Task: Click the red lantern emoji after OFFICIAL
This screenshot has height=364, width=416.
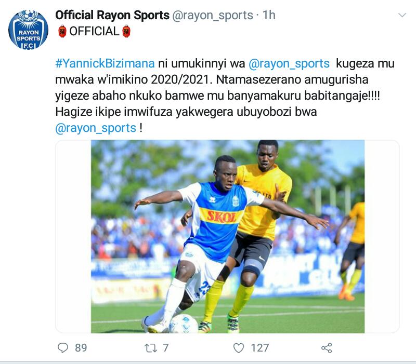Action: 126,31
